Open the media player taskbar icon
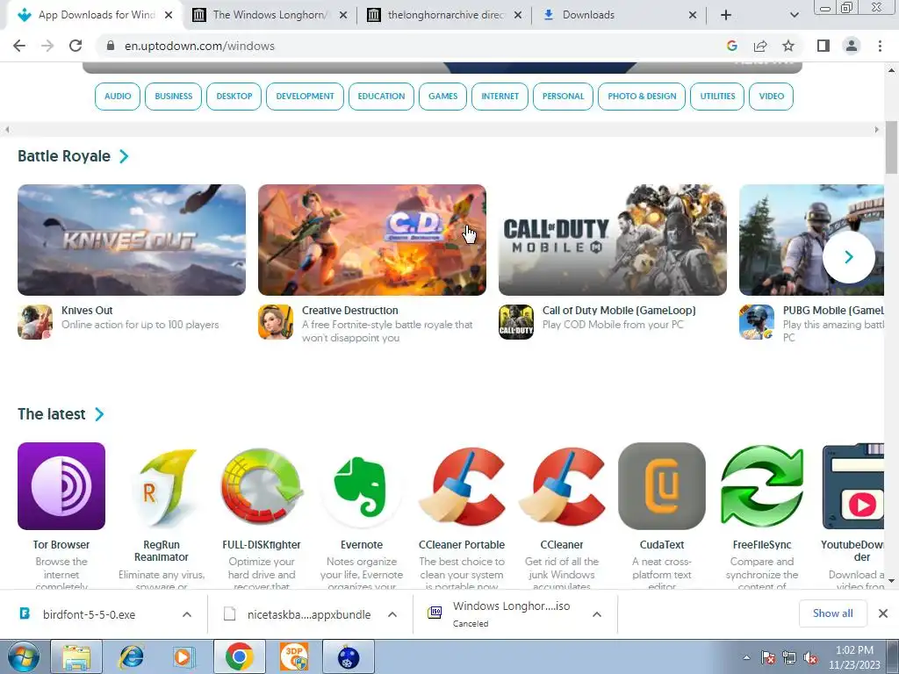This screenshot has height=674, width=899. 183,656
